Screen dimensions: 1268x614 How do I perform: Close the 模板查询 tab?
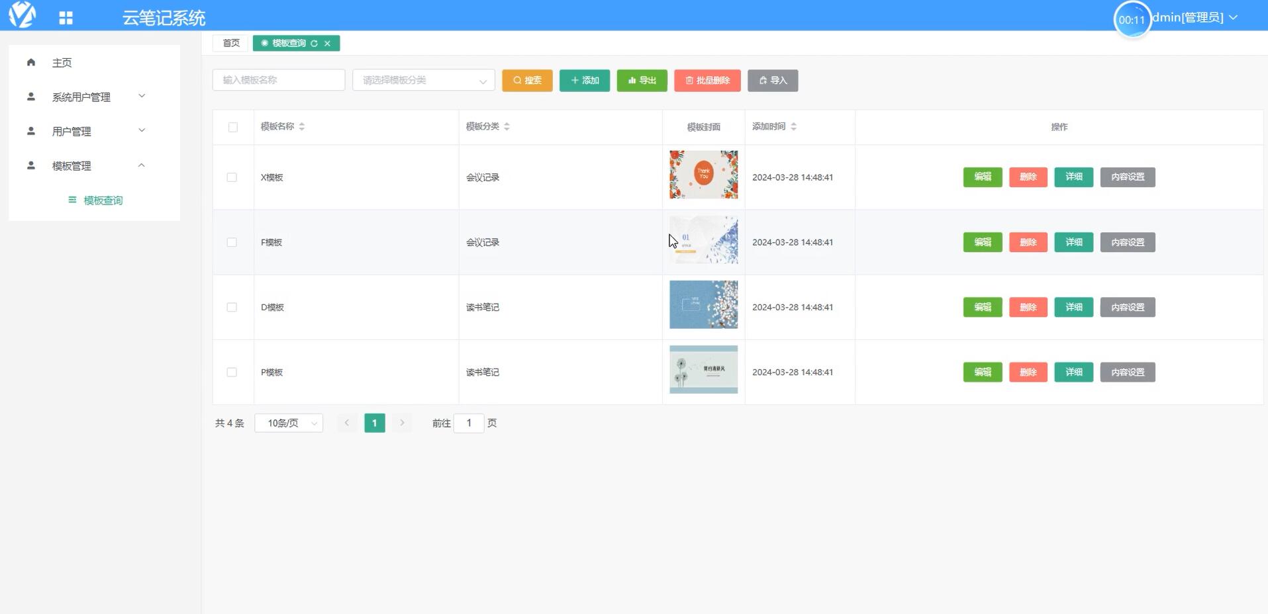[x=327, y=44]
